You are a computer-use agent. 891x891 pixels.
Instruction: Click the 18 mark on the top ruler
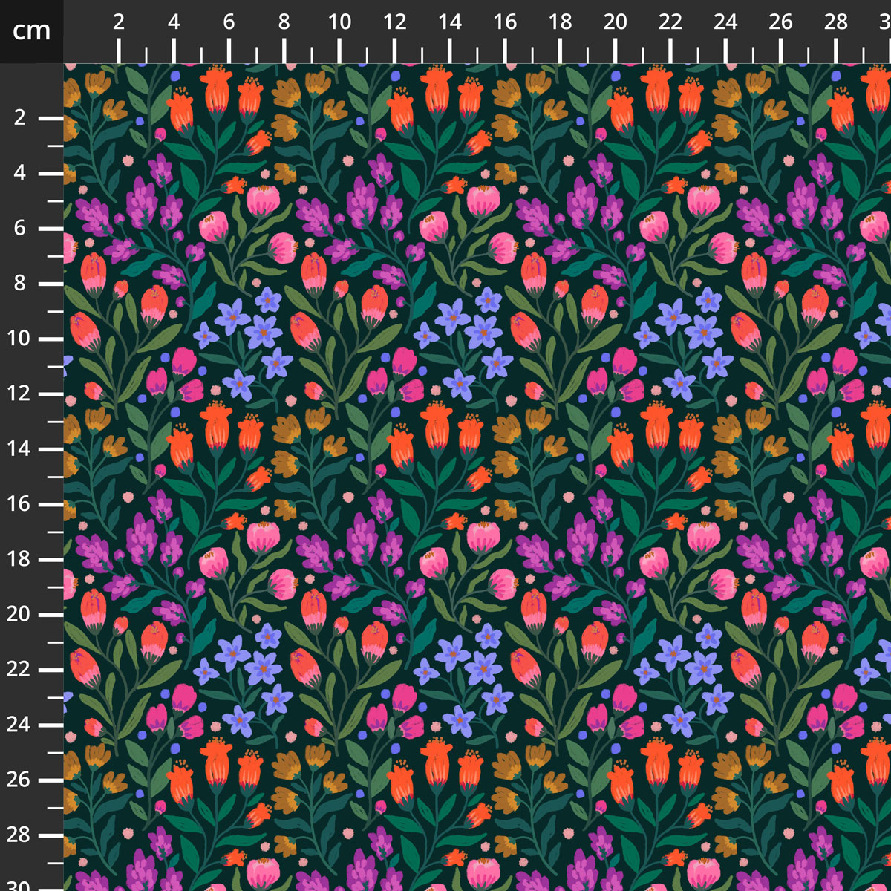click(x=560, y=22)
